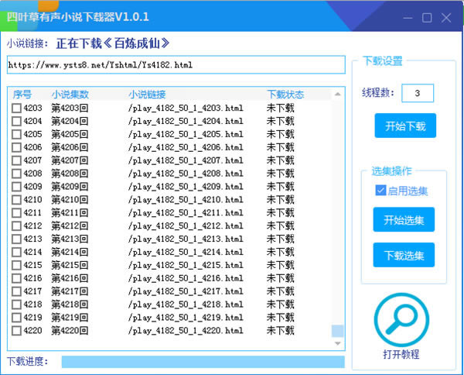This screenshot has height=375, width=464.
Task: Tick checkbox for row 4210
Action: [x=17, y=200]
